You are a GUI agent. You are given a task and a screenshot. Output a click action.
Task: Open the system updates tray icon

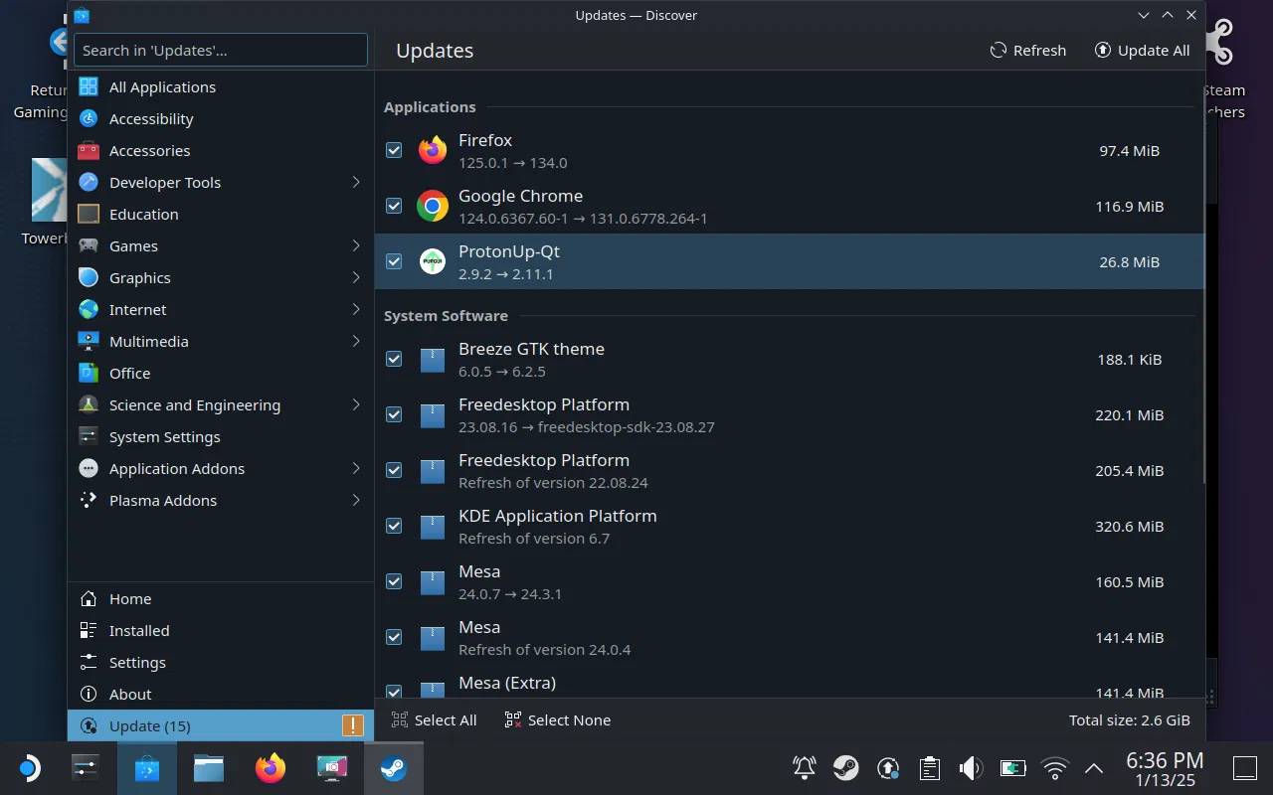tap(888, 768)
